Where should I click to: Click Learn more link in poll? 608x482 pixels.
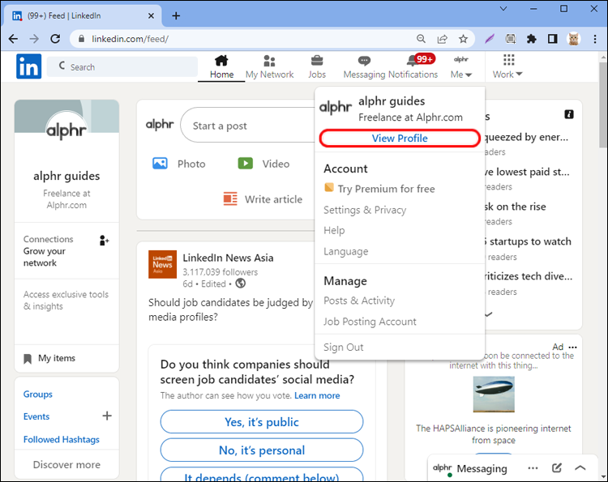(x=317, y=395)
